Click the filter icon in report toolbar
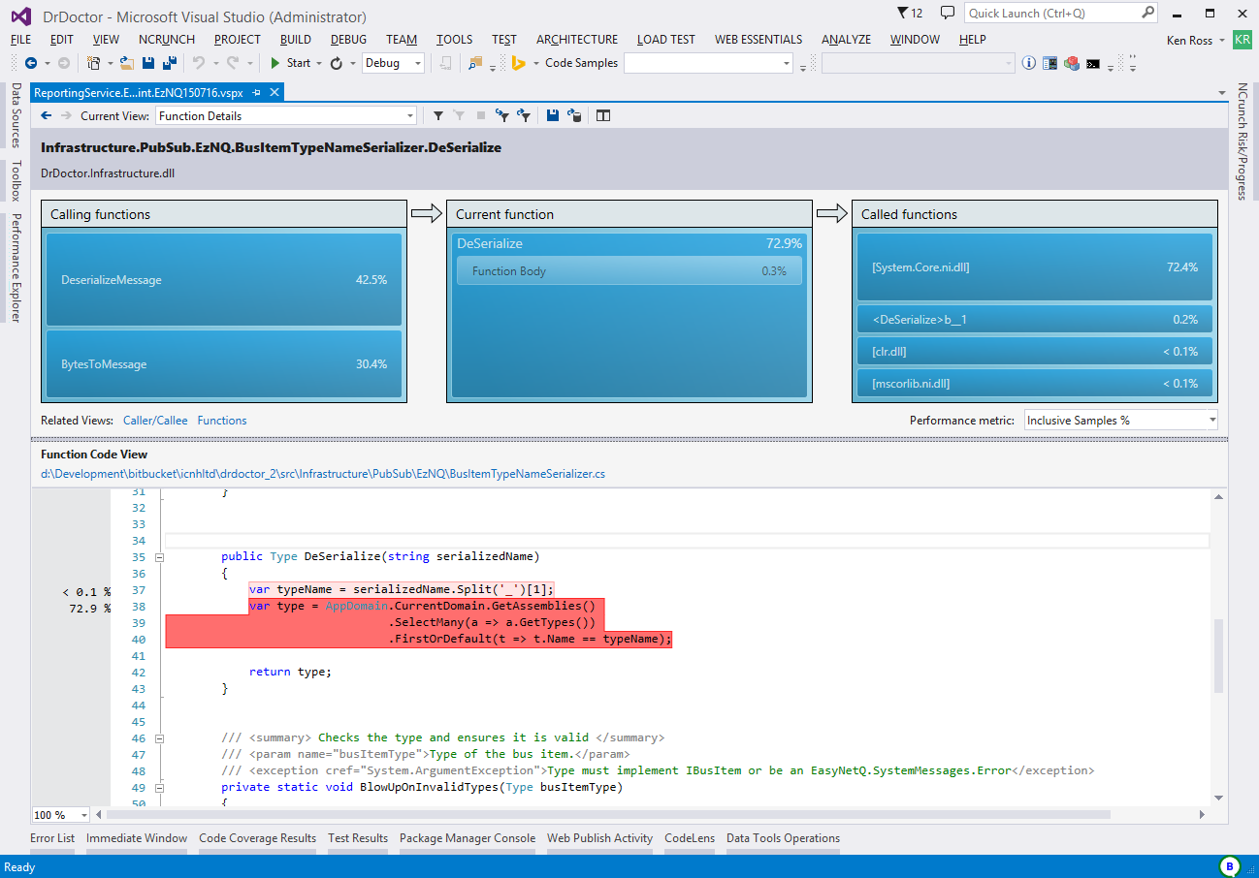 [x=438, y=115]
